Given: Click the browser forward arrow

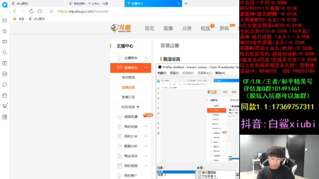Looking at the screenshot, I should (23, 11).
